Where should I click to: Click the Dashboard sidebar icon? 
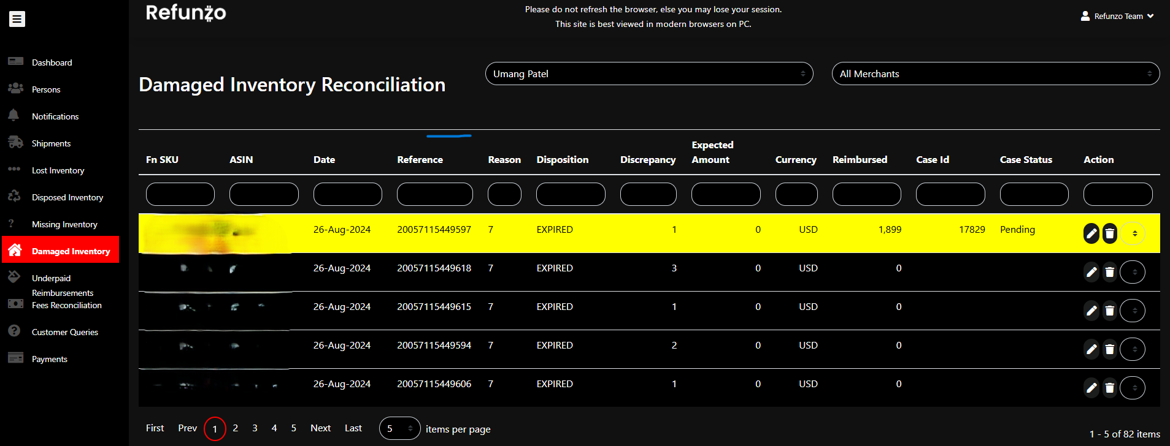[x=15, y=61]
